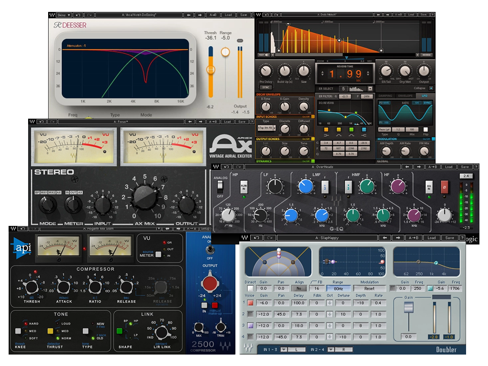Flip the ANALOG switch on the G-EQ
This screenshot has width=488, height=366.
tap(220, 186)
